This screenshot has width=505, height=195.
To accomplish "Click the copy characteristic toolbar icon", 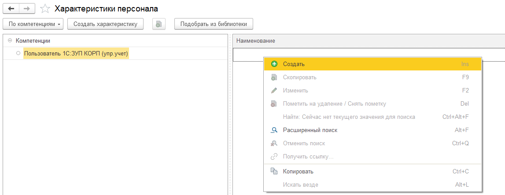I will (159, 24).
